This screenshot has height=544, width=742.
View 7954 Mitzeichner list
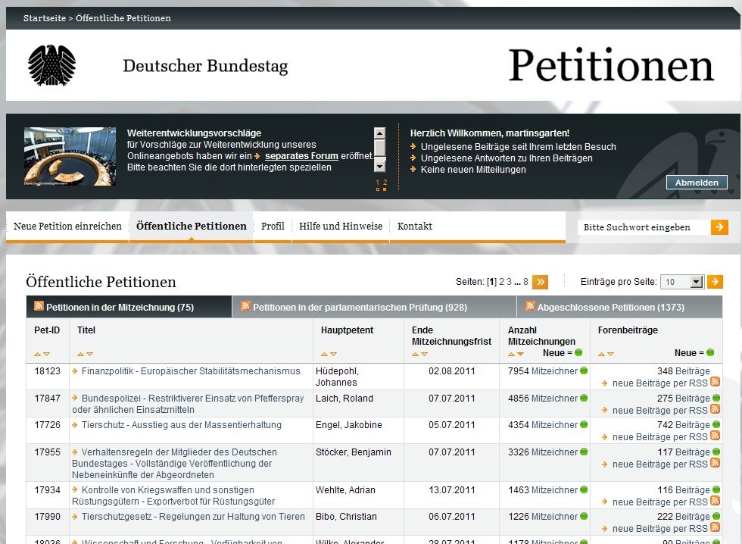tap(543, 371)
